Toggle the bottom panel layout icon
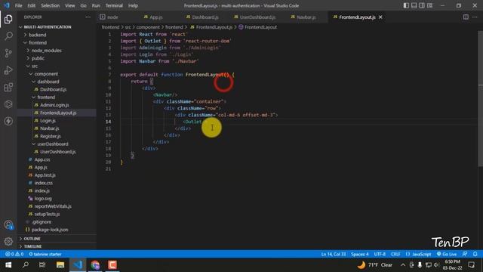This screenshot has width=483, height=272. click(414, 5)
